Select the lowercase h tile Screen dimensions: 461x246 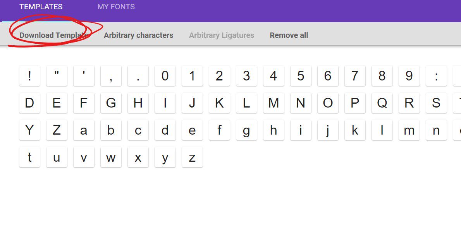[x=274, y=130]
